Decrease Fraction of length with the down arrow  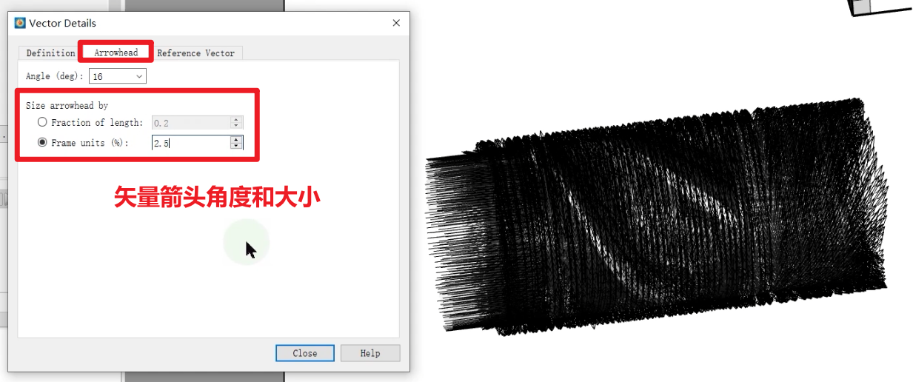pyautogui.click(x=237, y=127)
